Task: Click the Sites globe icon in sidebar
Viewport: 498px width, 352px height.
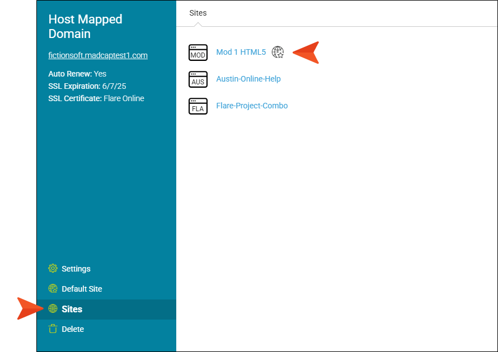Action: click(53, 308)
